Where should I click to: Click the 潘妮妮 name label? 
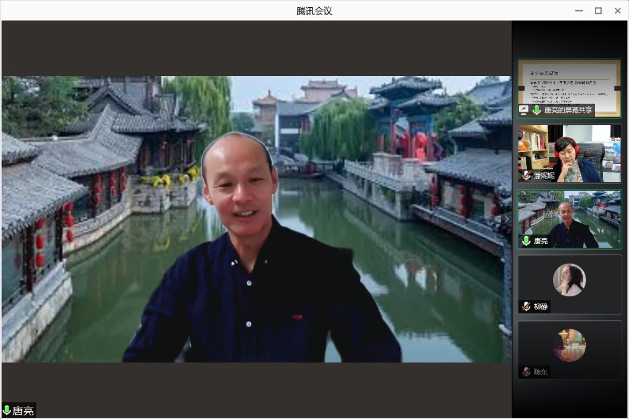point(544,175)
